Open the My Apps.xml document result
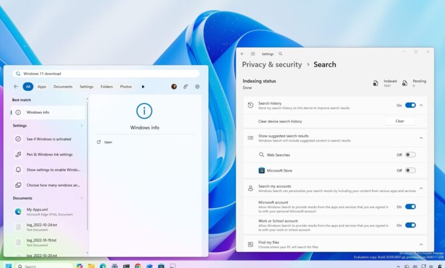Viewport: 445px width, 268px height. click(x=48, y=212)
